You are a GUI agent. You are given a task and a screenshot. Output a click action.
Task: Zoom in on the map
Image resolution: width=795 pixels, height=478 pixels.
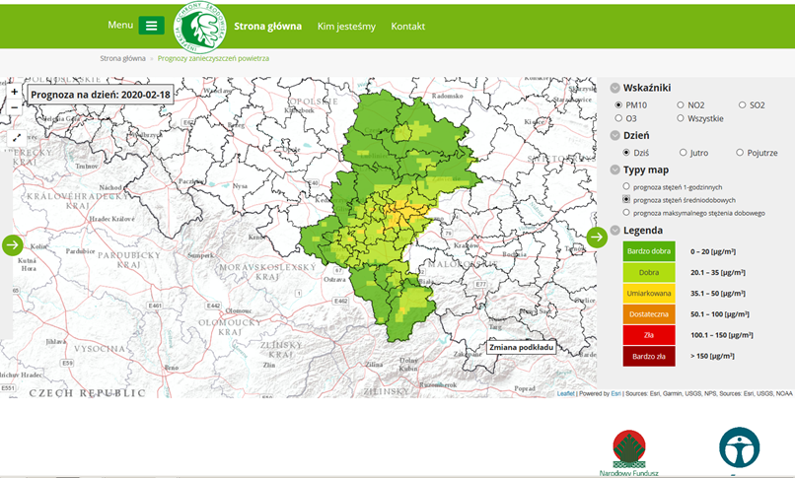14,91
